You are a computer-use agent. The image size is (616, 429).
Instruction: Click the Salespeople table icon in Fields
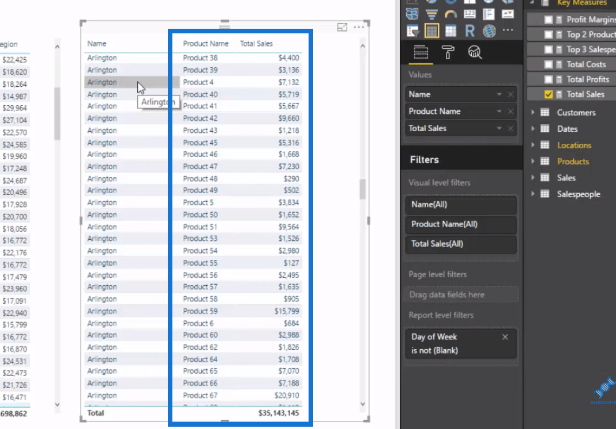click(545, 194)
